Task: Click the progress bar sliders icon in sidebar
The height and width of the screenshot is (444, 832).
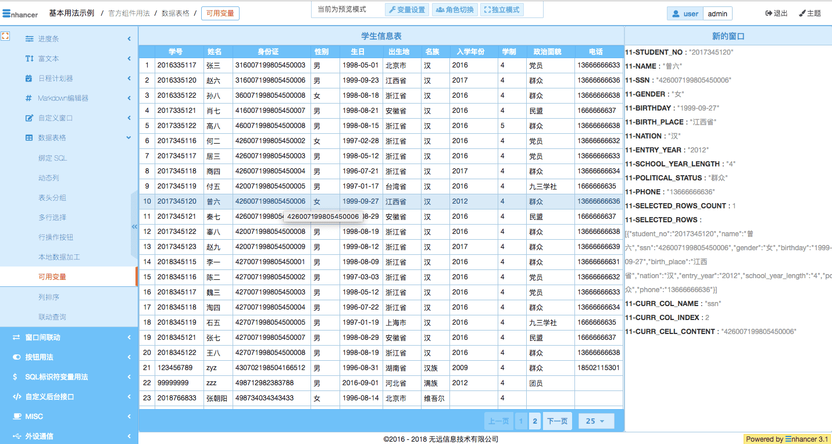Action: (x=29, y=39)
